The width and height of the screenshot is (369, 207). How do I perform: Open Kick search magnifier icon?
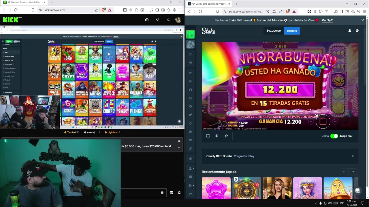click(x=168, y=20)
